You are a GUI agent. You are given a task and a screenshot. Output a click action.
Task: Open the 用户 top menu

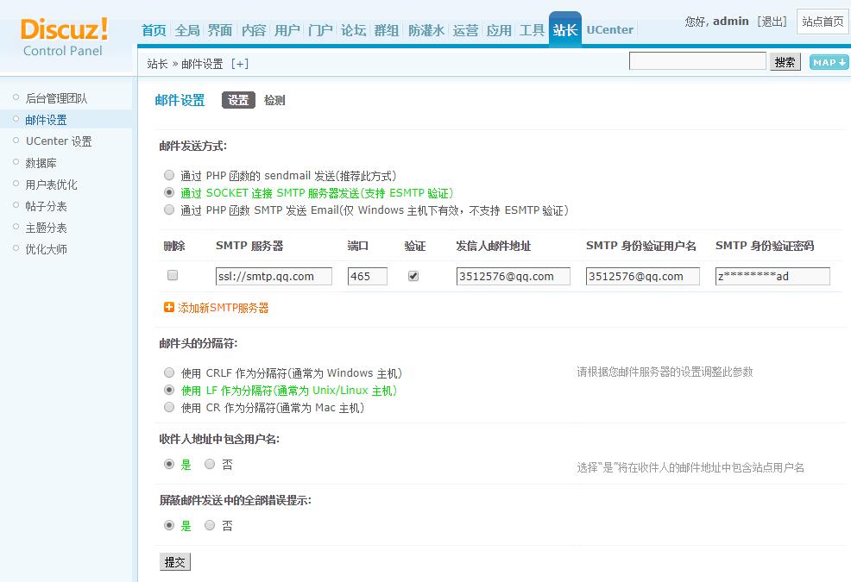point(287,30)
